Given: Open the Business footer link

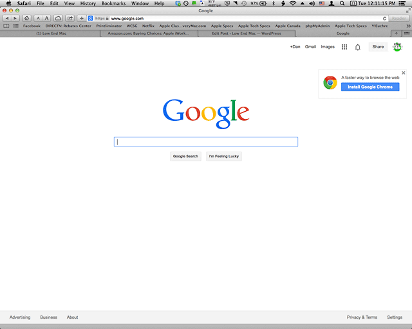Looking at the screenshot, I should tap(49, 317).
